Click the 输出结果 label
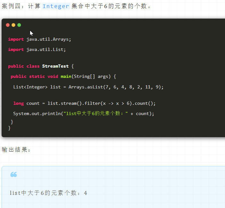 tap(16, 150)
